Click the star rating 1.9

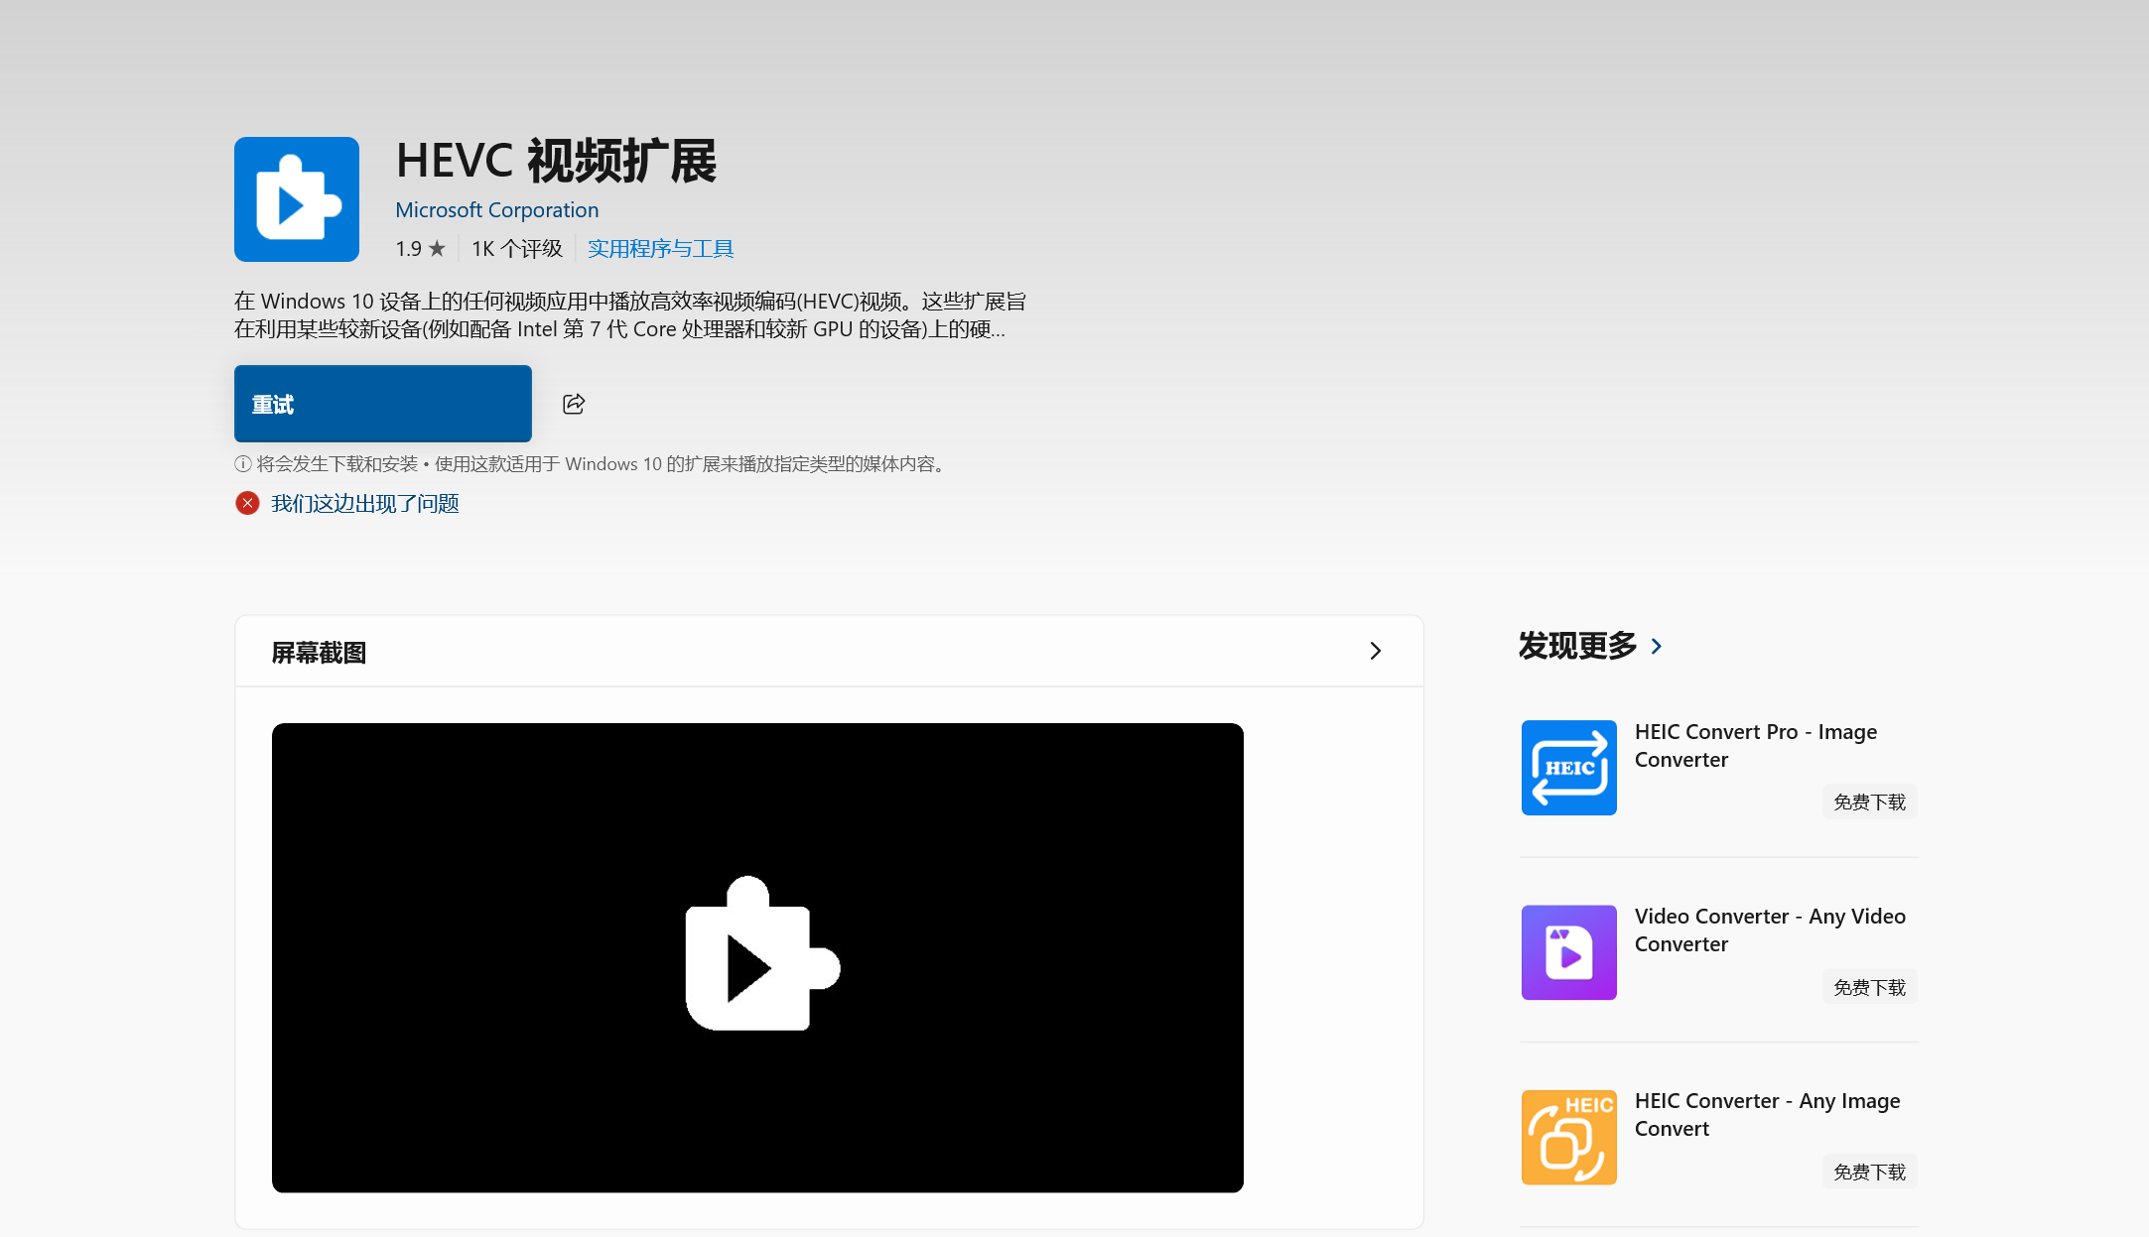pos(420,249)
